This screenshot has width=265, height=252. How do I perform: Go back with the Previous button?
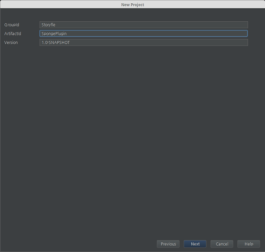tap(168, 244)
